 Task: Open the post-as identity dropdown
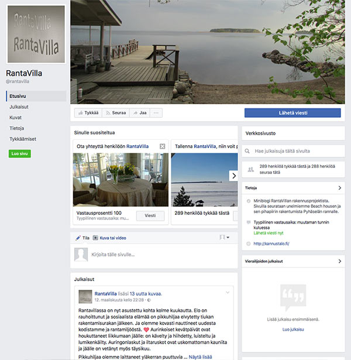[x=225, y=238]
